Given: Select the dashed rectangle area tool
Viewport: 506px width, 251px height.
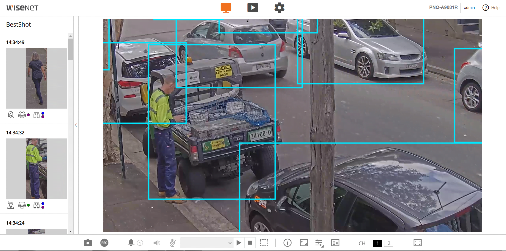Looking at the screenshot, I should pos(264,243).
